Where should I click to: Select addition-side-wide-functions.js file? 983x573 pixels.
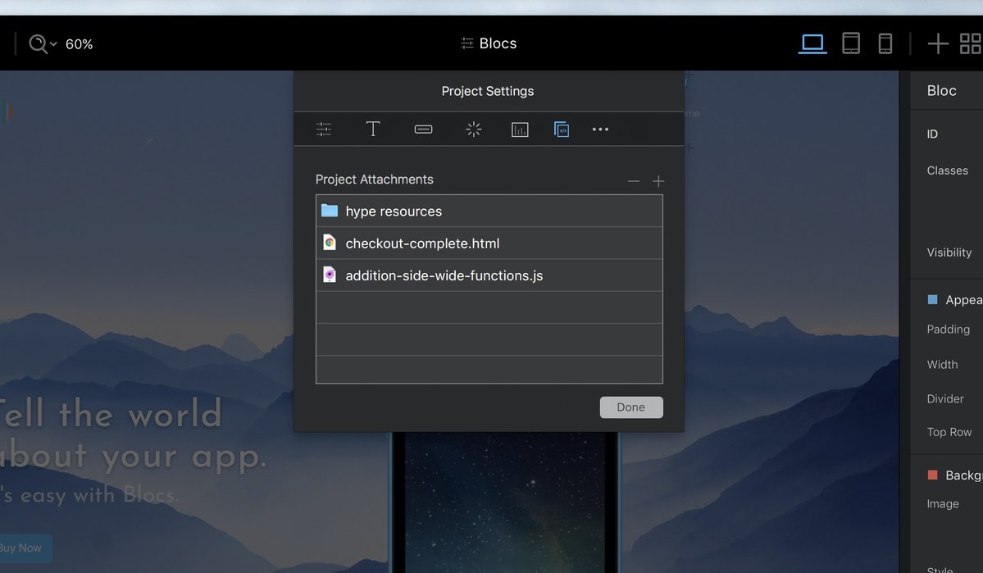tap(444, 275)
